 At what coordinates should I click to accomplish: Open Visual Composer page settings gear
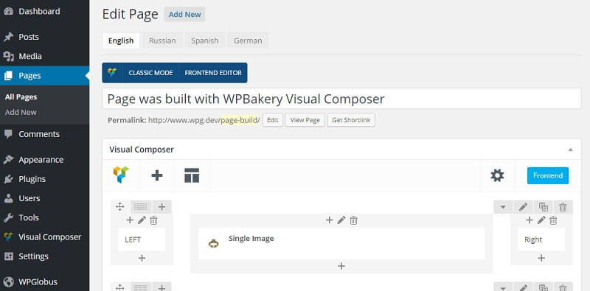point(497,175)
